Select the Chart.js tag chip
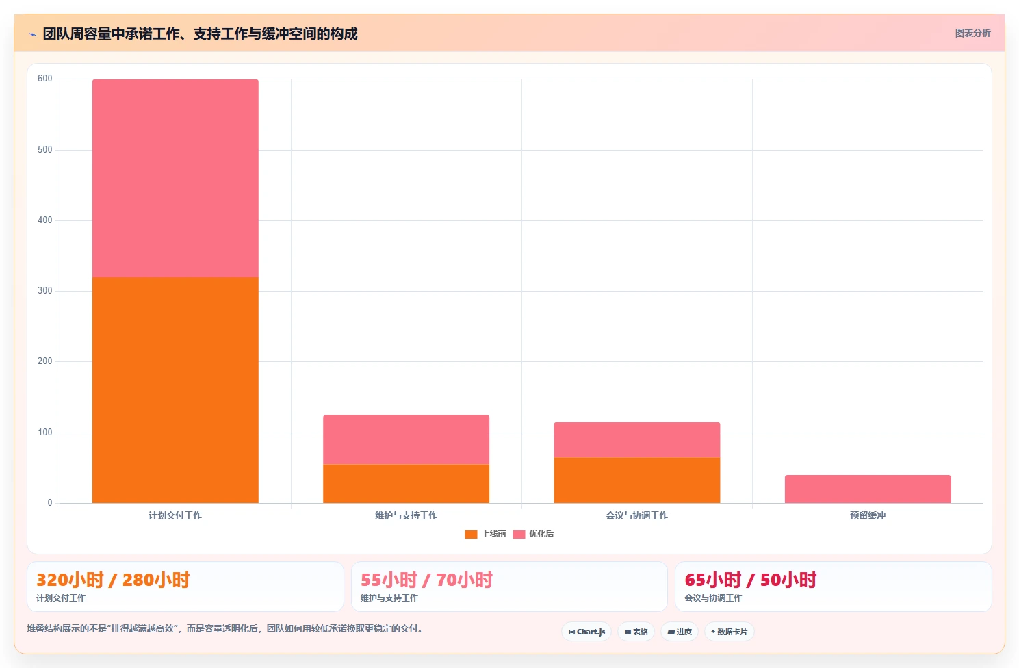 coord(586,632)
